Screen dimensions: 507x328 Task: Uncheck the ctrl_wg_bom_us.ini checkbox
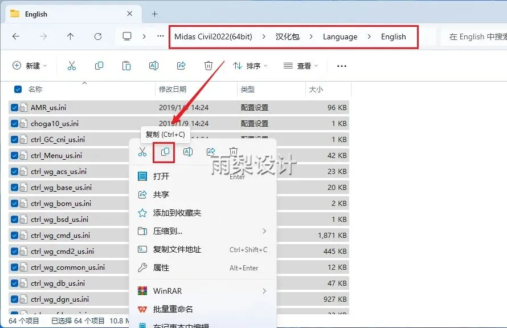[14, 203]
